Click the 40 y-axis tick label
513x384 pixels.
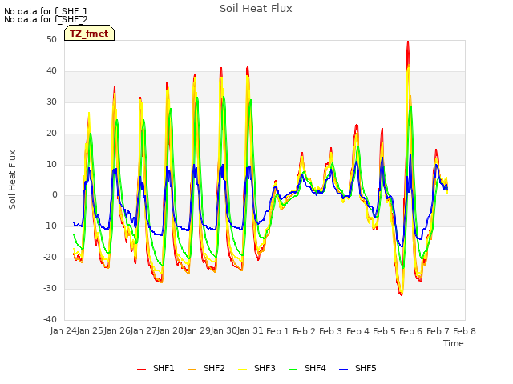point(51,70)
